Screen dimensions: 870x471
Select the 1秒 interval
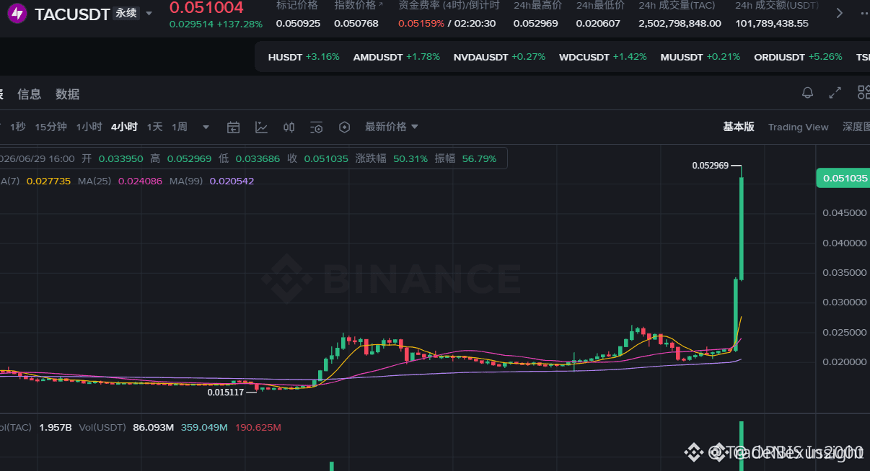17,127
